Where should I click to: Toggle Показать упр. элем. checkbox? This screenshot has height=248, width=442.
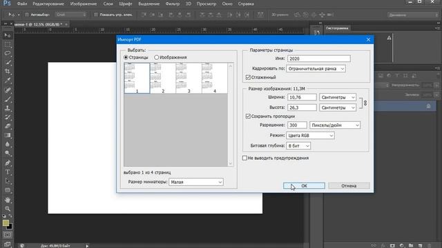(96, 14)
